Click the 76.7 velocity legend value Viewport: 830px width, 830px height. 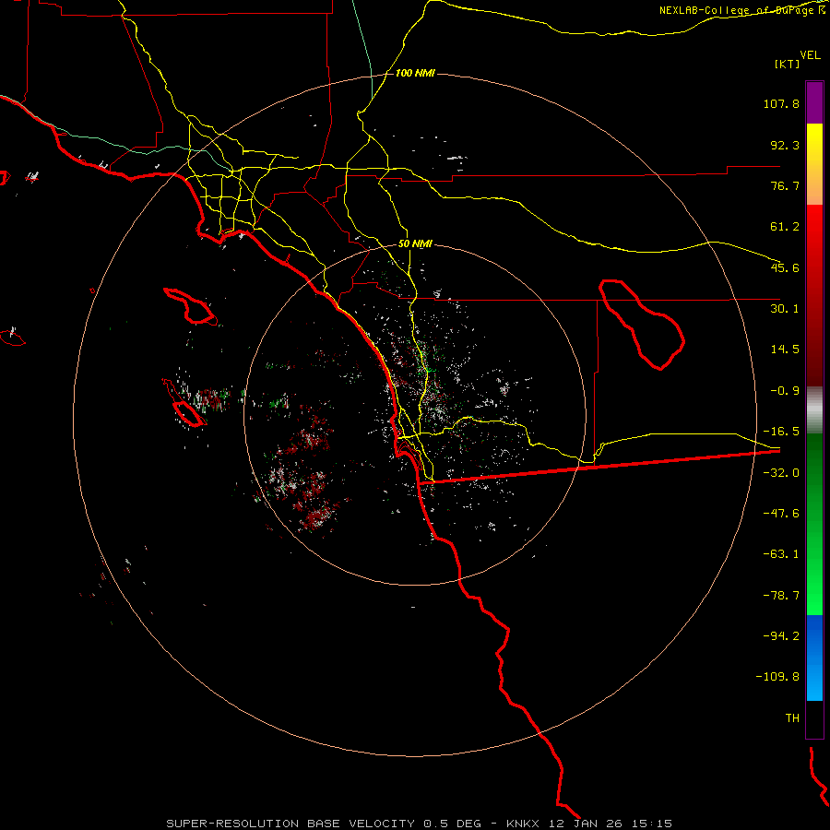[785, 185]
